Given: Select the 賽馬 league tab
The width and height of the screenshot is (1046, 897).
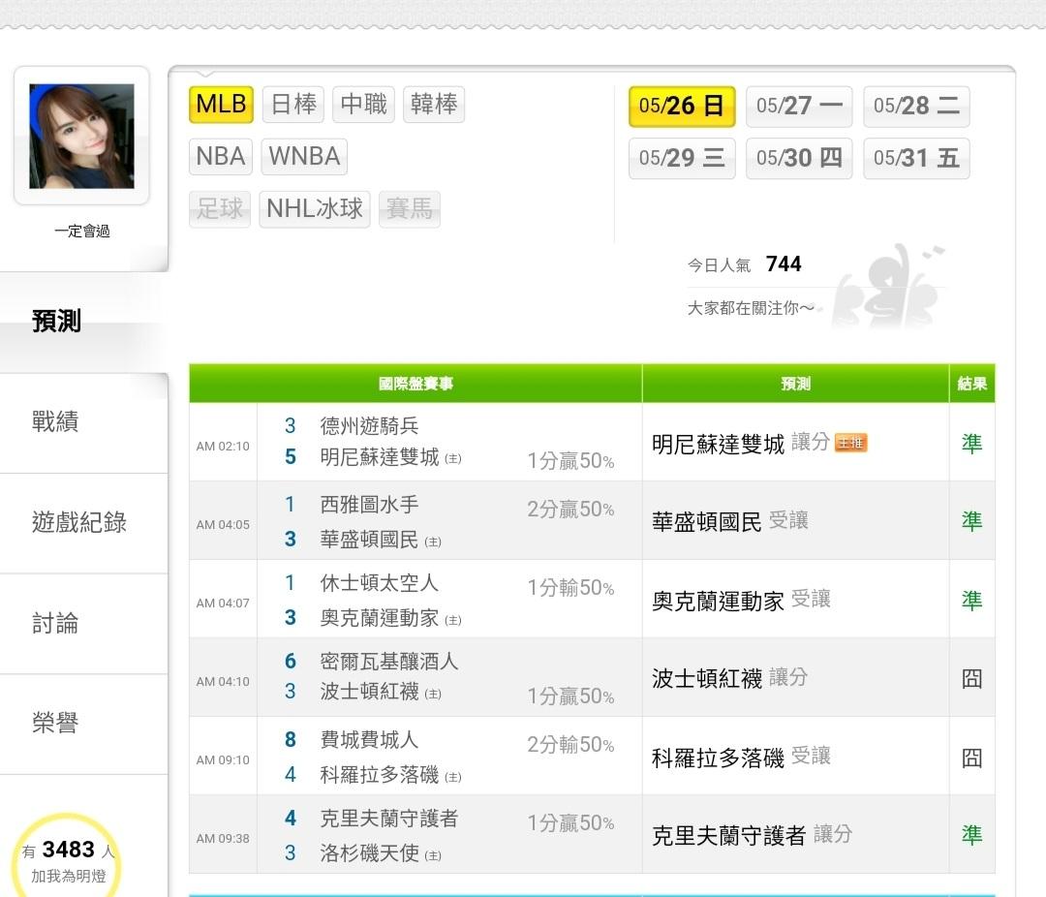Looking at the screenshot, I should point(410,209).
